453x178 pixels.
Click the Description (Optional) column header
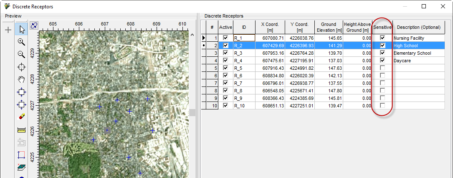(x=418, y=28)
